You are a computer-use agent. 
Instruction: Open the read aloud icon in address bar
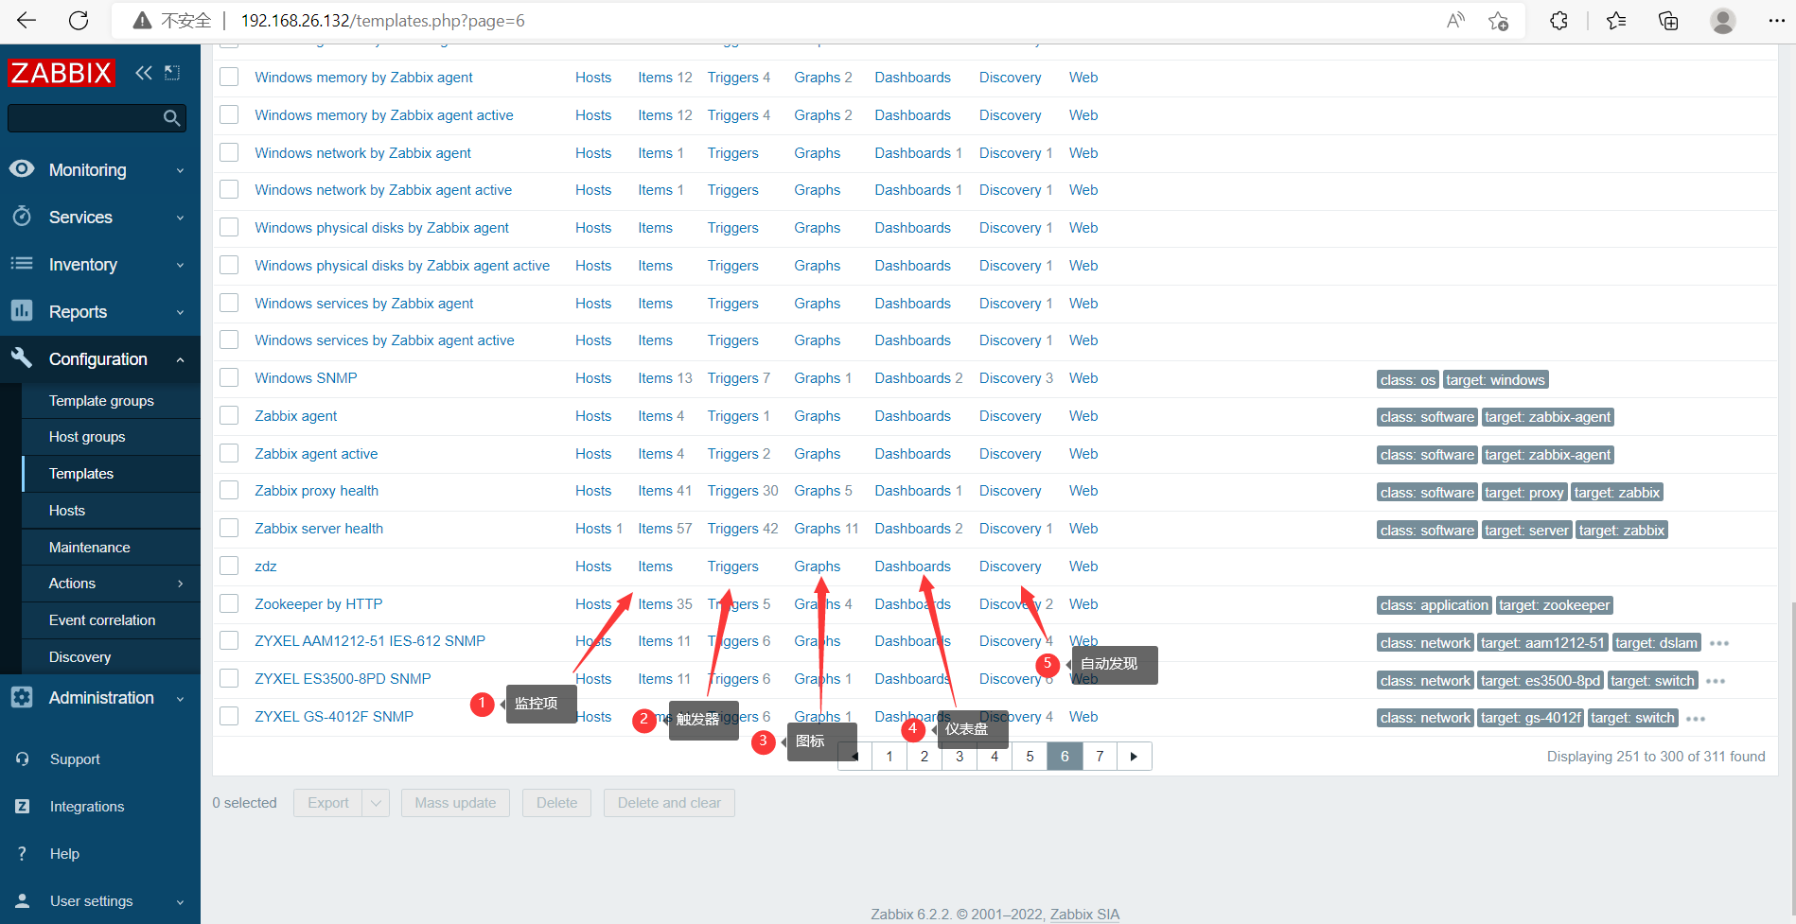pyautogui.click(x=1455, y=21)
